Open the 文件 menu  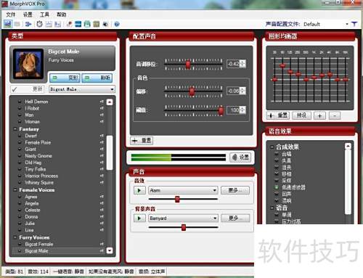[x=10, y=15]
